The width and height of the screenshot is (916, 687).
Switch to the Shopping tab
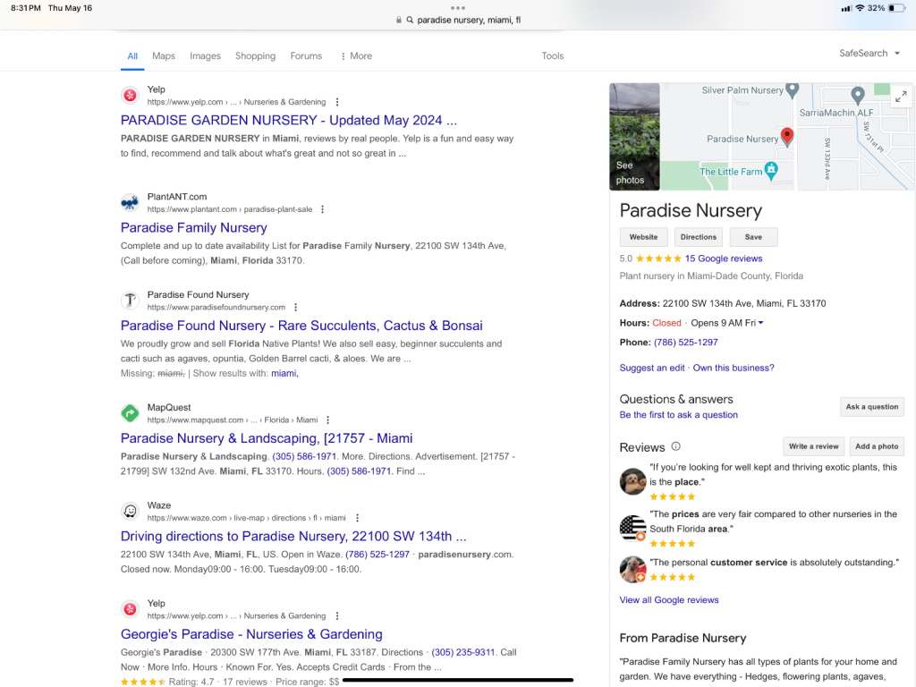[x=255, y=55]
